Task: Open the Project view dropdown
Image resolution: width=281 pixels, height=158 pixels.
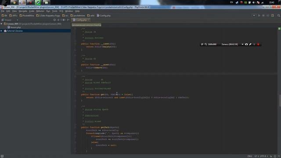Action: [17, 20]
